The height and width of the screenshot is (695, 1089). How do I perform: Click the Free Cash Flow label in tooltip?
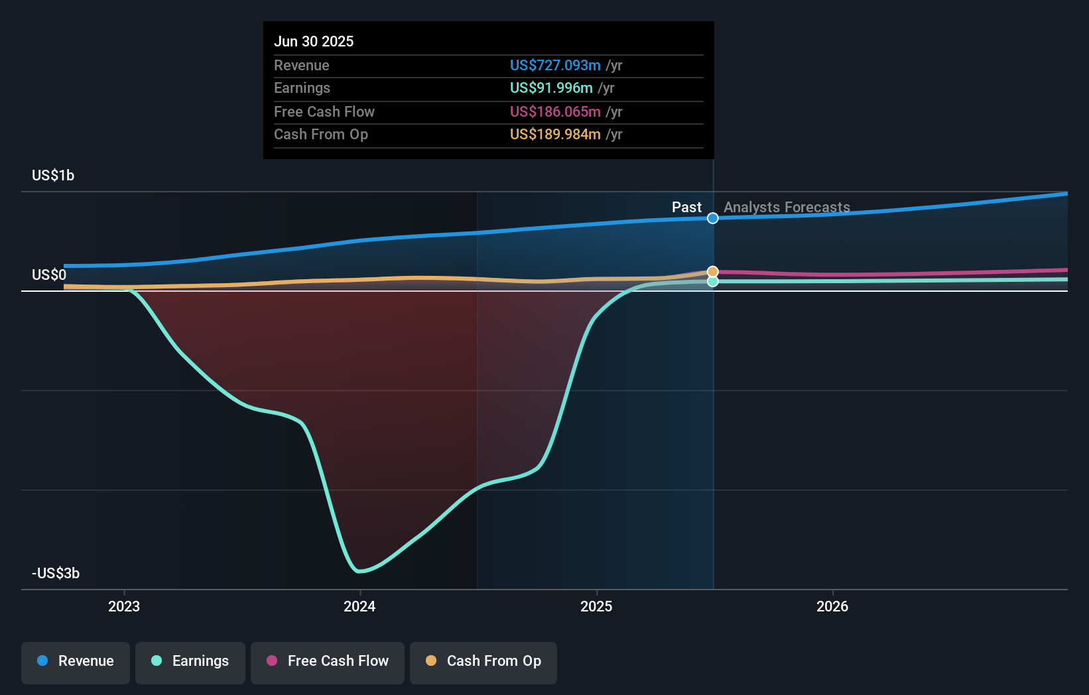[x=324, y=111]
